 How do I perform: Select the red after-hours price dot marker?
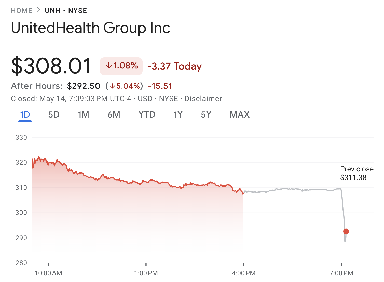pyautogui.click(x=346, y=231)
